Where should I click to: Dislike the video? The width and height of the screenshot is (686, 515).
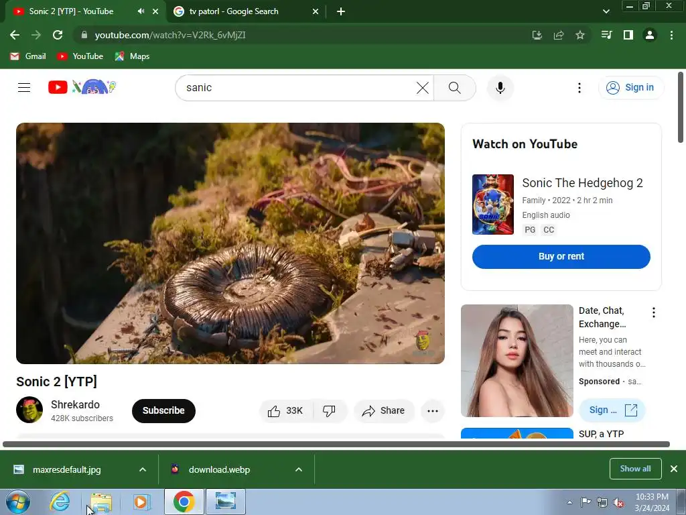pyautogui.click(x=330, y=411)
